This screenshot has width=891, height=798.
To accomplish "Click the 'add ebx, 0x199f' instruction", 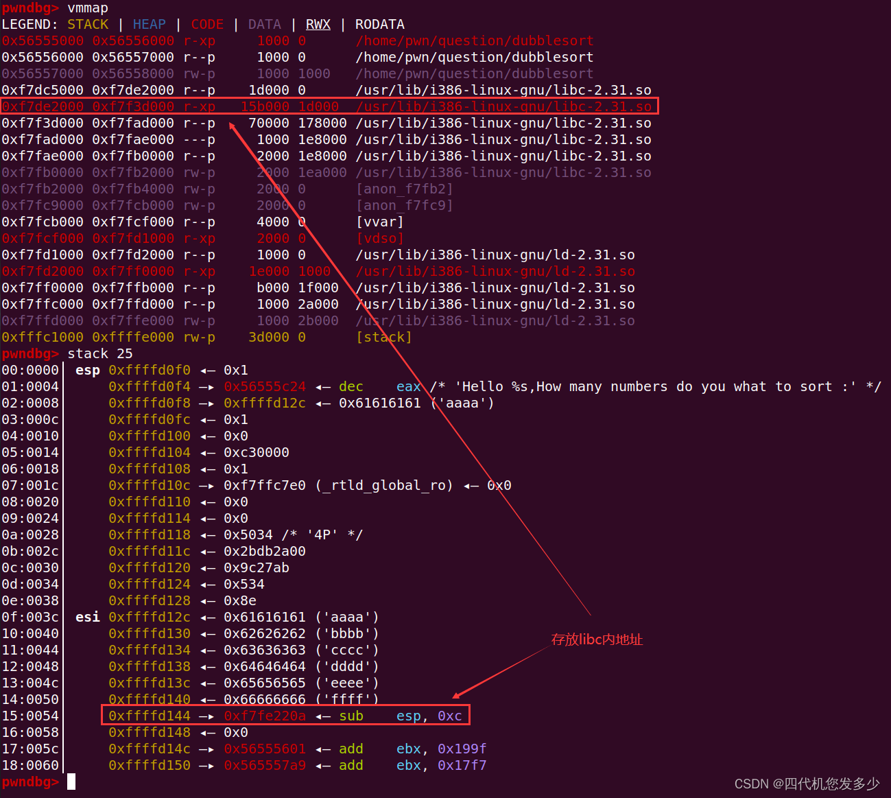I will click(x=413, y=749).
